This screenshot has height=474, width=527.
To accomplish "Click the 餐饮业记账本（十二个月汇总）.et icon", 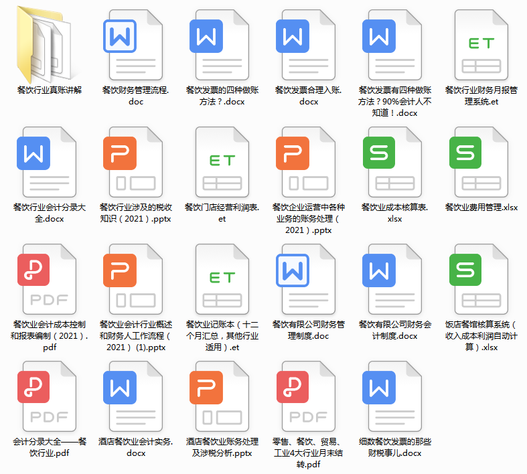I will [x=222, y=279].
